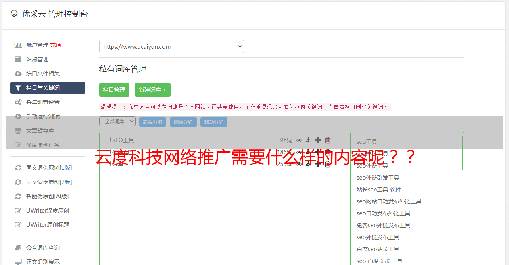Viewport: 509px width, 265px height.
Task: Open the 全部词库 group dropdown
Action: (x=117, y=121)
